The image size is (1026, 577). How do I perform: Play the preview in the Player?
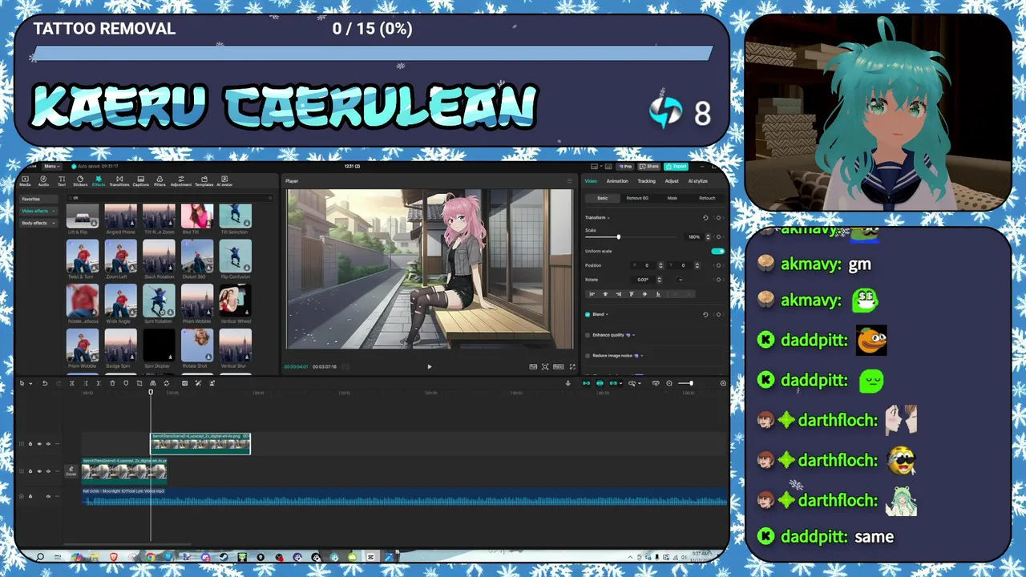click(x=429, y=366)
